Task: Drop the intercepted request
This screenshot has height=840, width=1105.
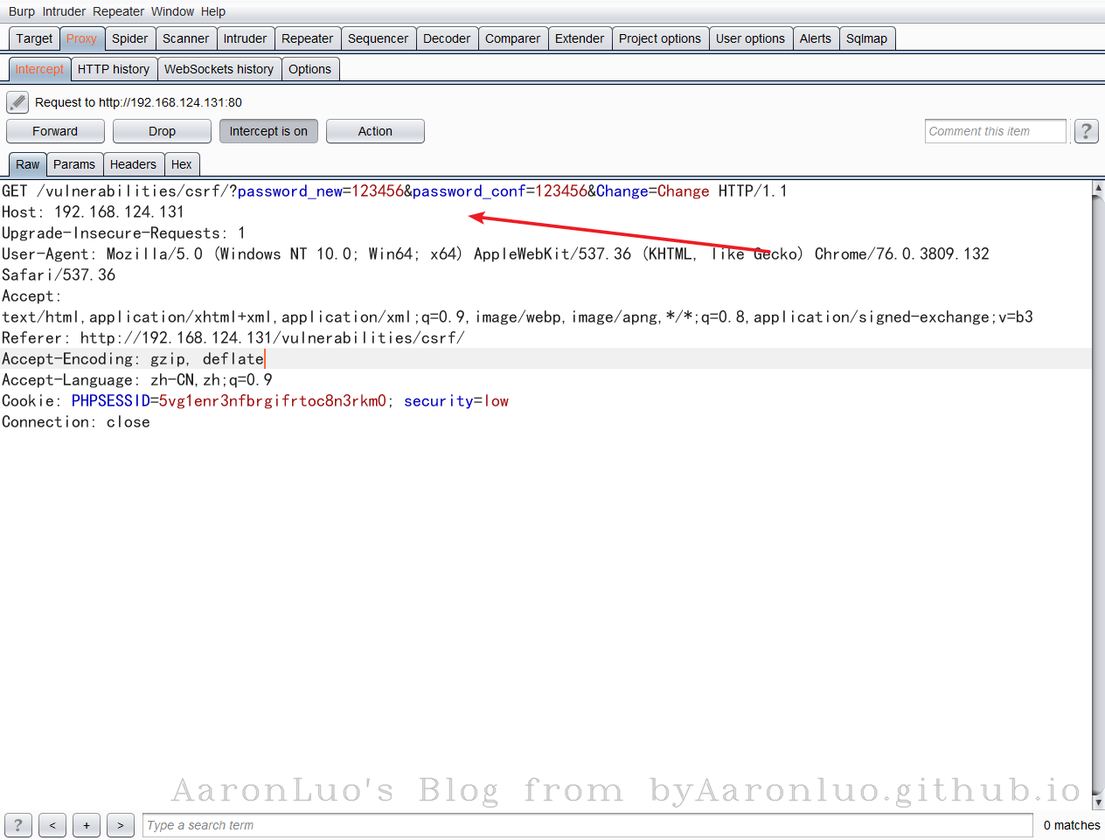Action: (162, 131)
